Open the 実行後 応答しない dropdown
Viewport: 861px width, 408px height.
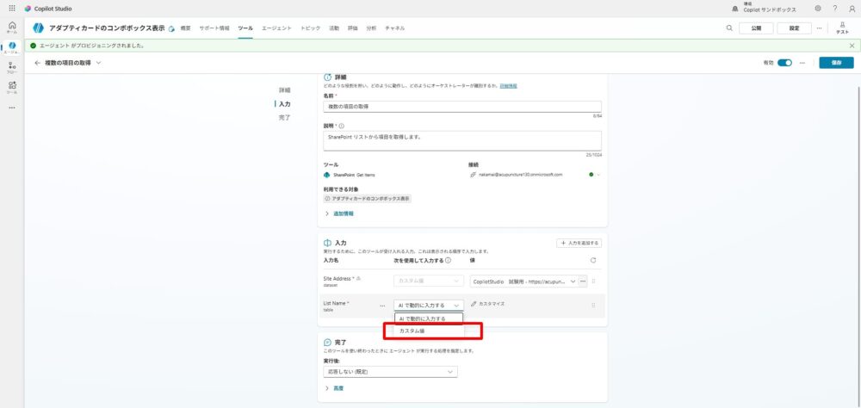coord(390,372)
